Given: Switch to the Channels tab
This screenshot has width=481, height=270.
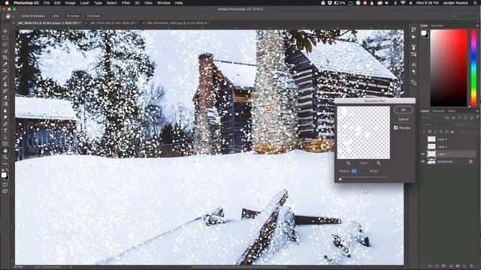Looking at the screenshot, I should pyautogui.click(x=438, y=111).
